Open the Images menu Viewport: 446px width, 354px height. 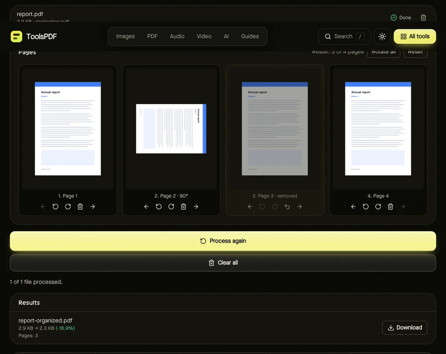(126, 36)
